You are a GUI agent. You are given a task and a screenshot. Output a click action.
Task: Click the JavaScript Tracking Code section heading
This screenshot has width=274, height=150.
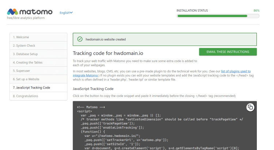93,88
